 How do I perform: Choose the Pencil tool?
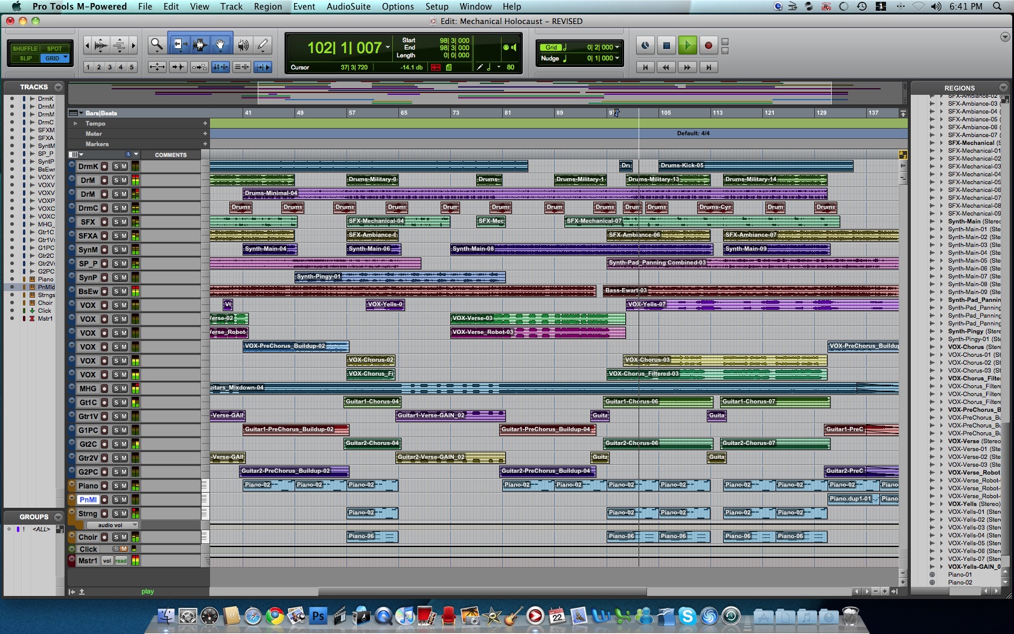[x=263, y=45]
